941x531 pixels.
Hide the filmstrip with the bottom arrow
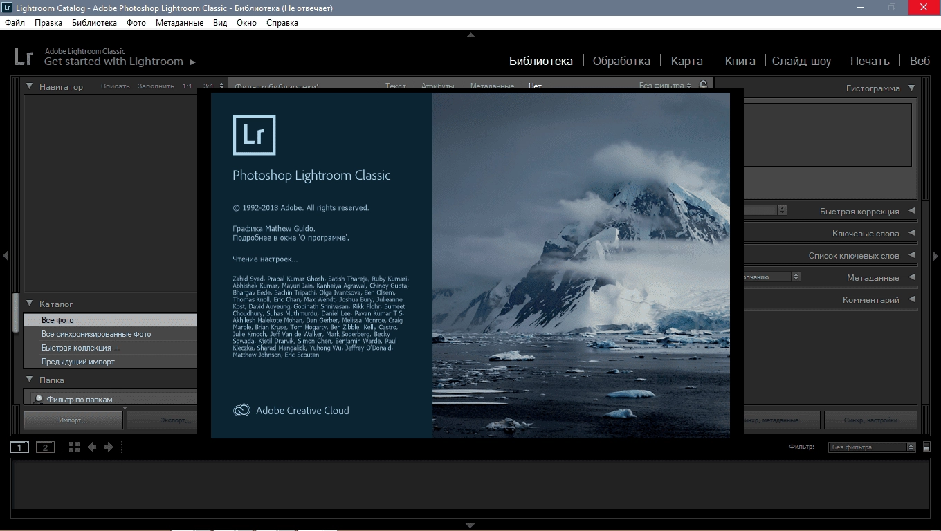click(x=470, y=525)
